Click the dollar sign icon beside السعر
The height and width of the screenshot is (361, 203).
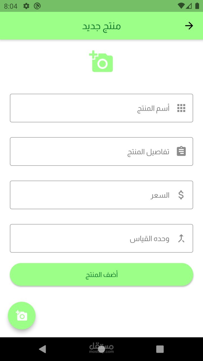tap(181, 195)
